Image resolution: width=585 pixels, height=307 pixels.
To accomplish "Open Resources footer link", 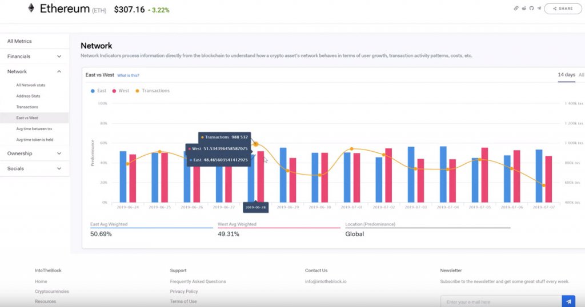I will pyautogui.click(x=46, y=301).
